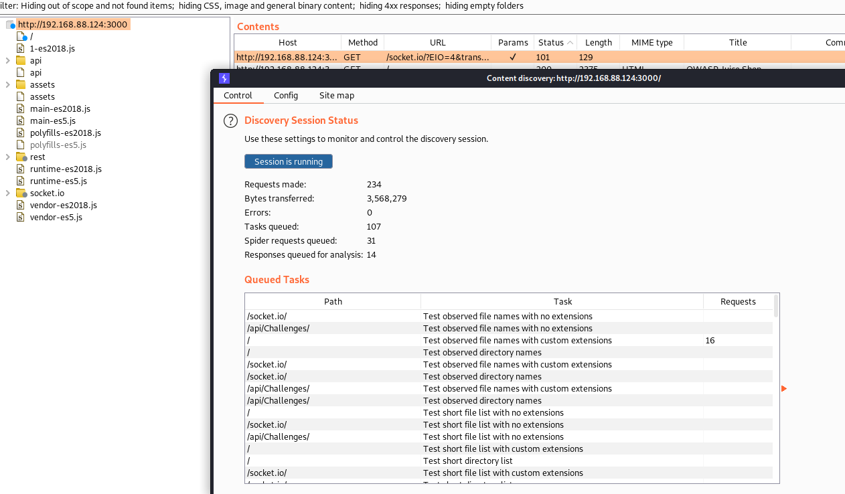Sort contents by Status column header
Screen dimensions: 845x494
tap(551, 43)
